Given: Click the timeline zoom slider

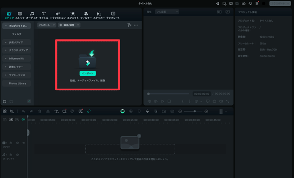Looking at the screenshot, I should [x=193, y=111].
